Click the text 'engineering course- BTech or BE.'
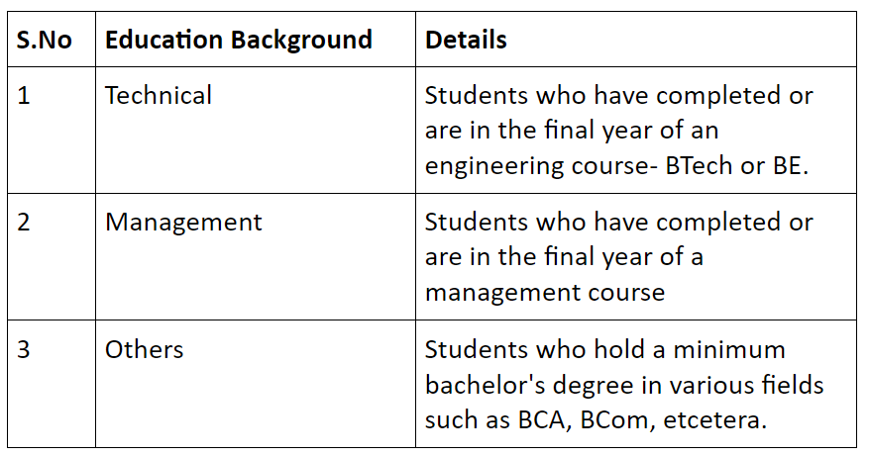Viewport: 870px width, 457px height. [x=617, y=165]
